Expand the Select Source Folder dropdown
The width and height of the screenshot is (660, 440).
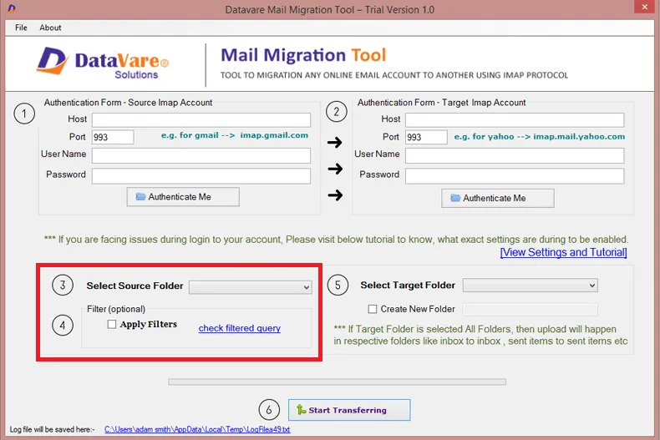tap(251, 287)
